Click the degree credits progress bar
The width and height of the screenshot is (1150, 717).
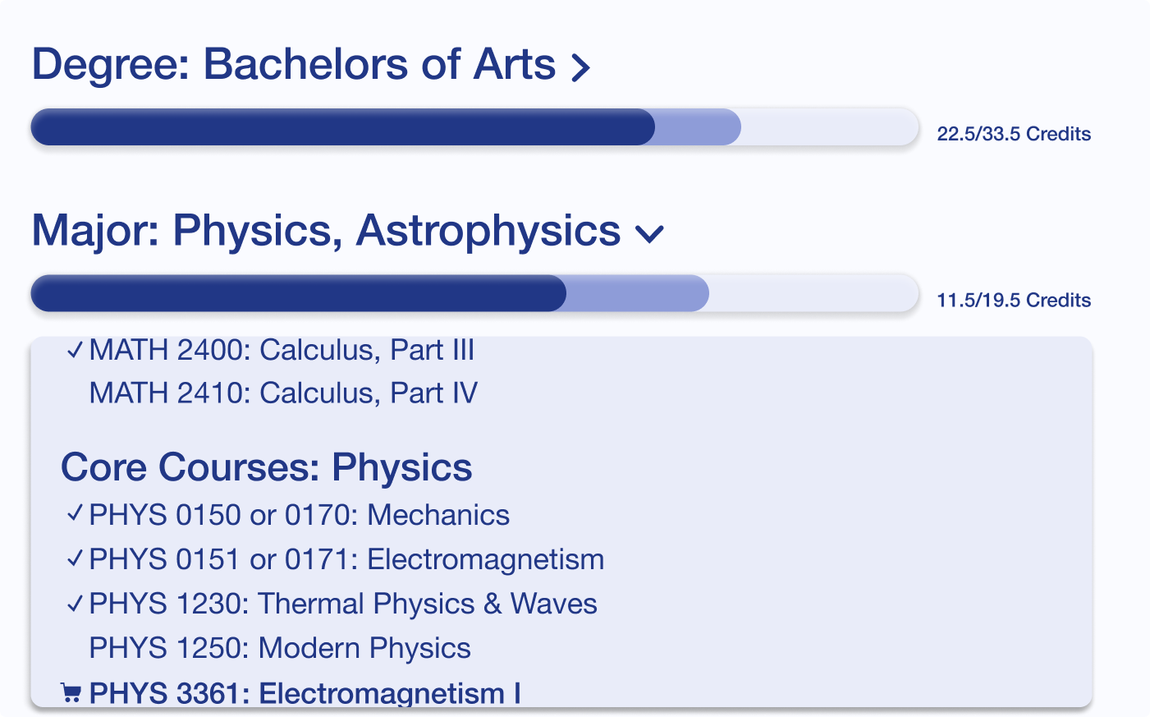[474, 127]
